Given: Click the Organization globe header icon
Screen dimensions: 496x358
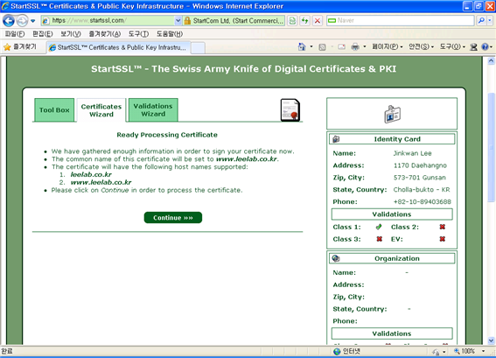Looking at the screenshot, I should click(x=336, y=258).
